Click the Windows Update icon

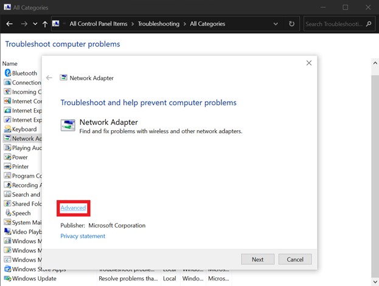[x=8, y=279]
